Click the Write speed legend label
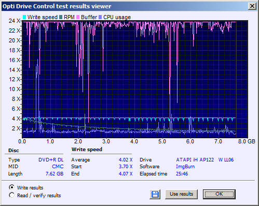This screenshot has width=259, height=206. (43, 17)
